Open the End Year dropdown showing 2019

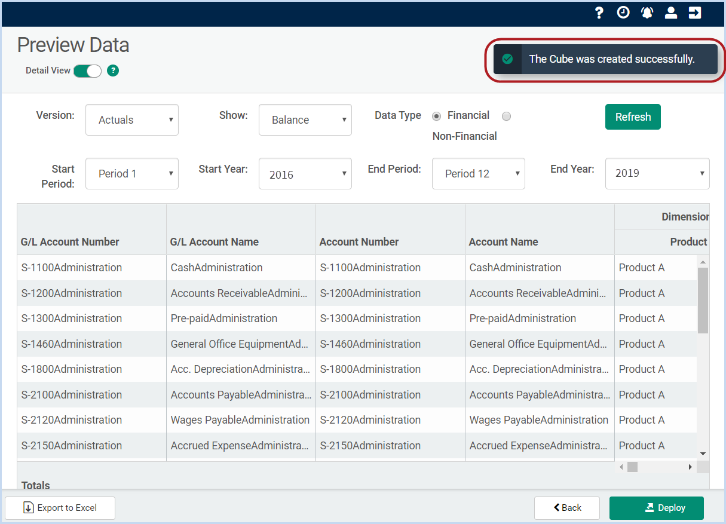[657, 174]
